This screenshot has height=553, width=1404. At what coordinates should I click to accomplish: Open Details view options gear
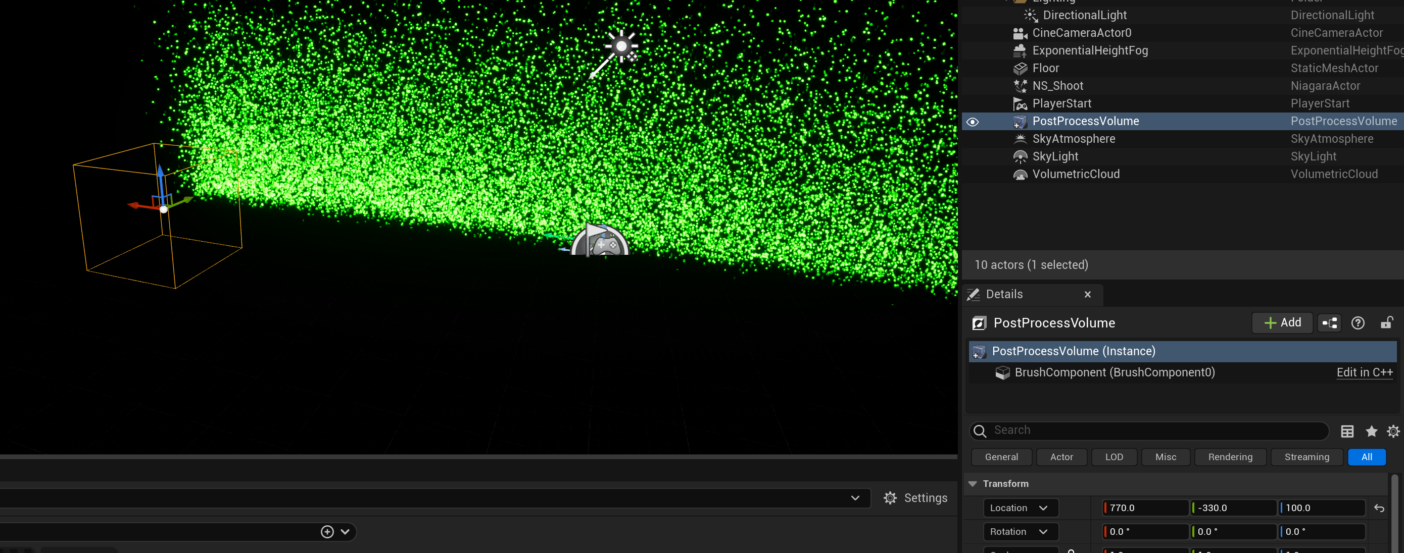[1393, 431]
